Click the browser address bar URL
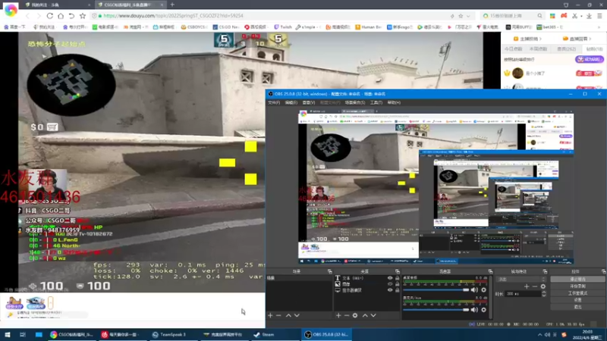 click(173, 16)
